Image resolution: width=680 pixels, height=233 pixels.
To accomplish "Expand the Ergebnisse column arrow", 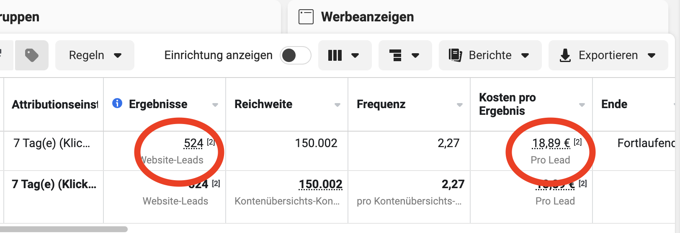I will (x=215, y=105).
